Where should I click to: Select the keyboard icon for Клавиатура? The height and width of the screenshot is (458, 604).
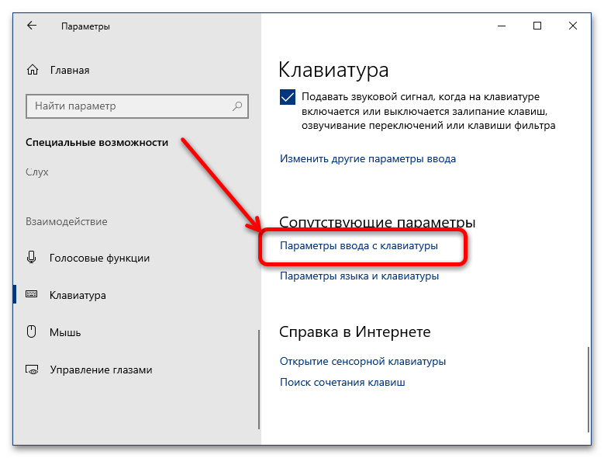(32, 294)
